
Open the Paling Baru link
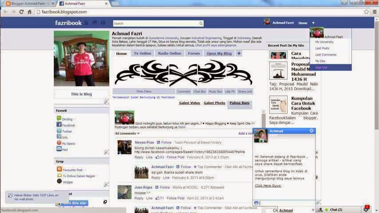point(239,103)
